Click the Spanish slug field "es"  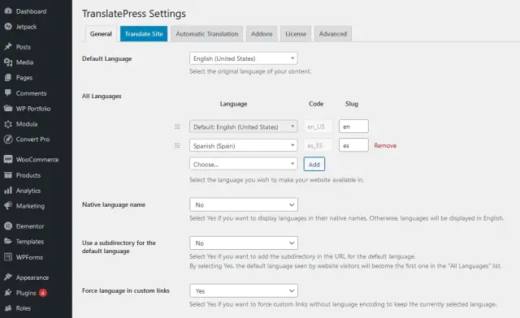(x=353, y=145)
